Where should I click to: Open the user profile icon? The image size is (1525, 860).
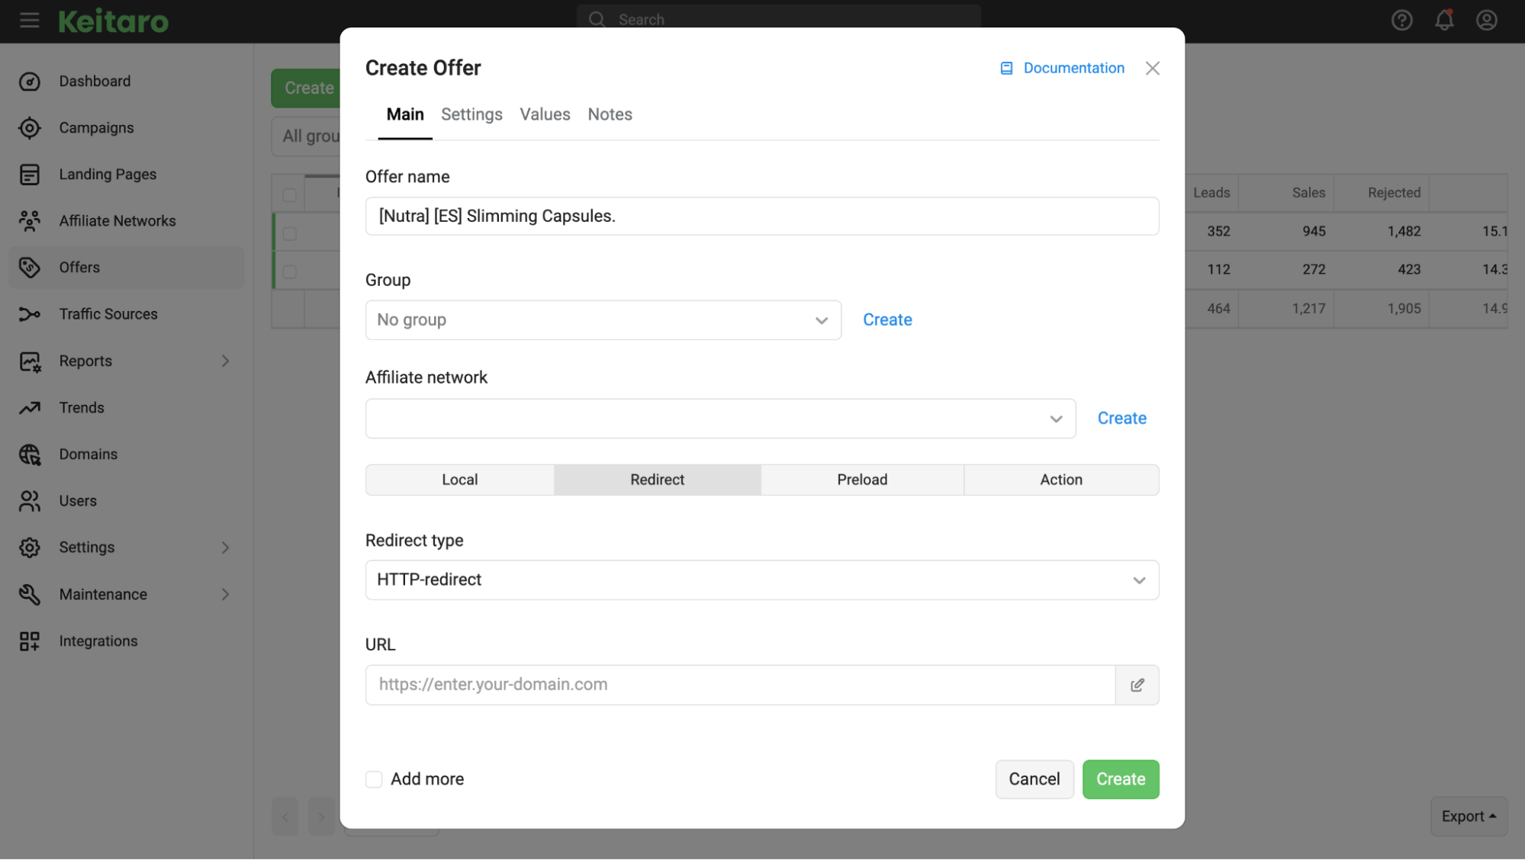click(x=1486, y=20)
